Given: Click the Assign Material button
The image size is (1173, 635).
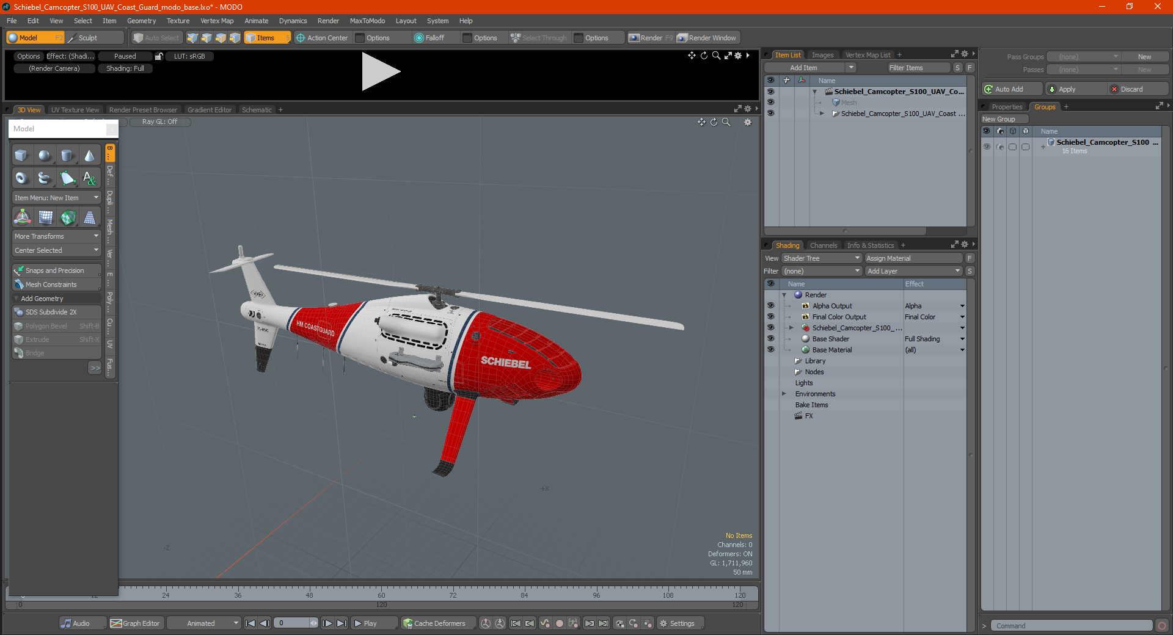Looking at the screenshot, I should tap(914, 258).
